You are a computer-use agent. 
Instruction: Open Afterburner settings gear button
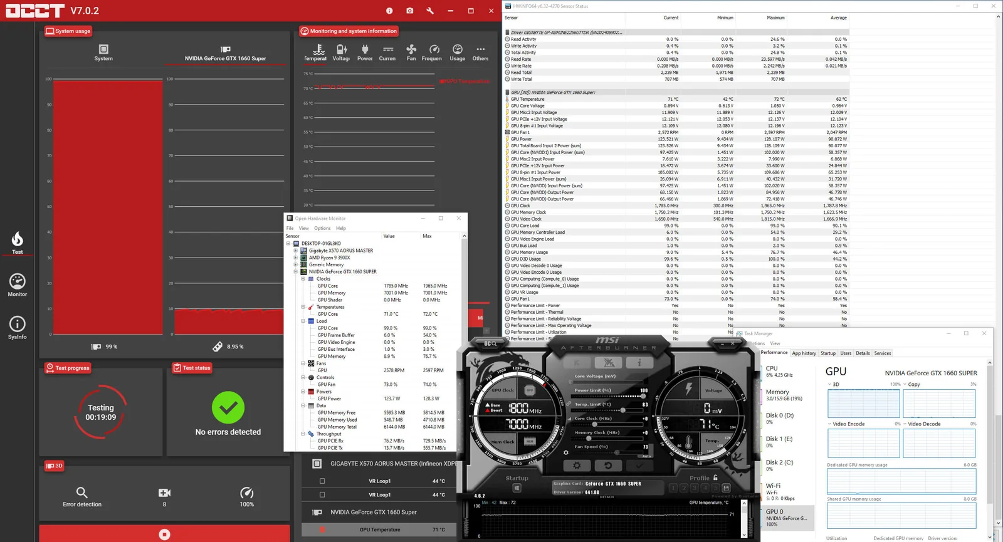click(x=577, y=466)
